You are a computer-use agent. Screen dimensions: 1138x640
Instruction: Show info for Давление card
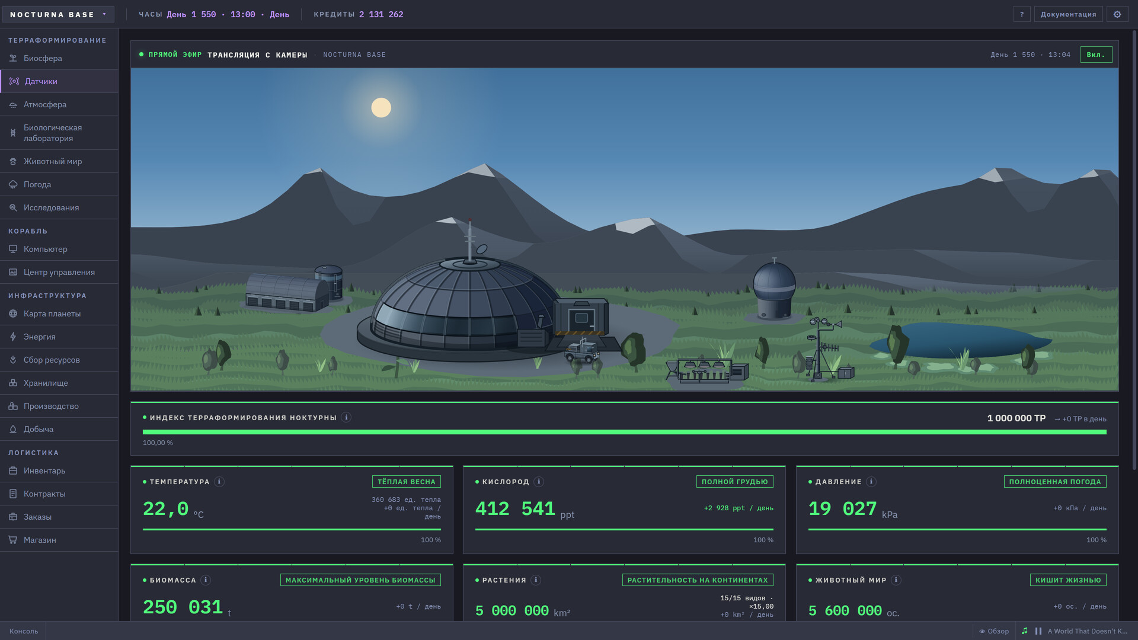871,481
